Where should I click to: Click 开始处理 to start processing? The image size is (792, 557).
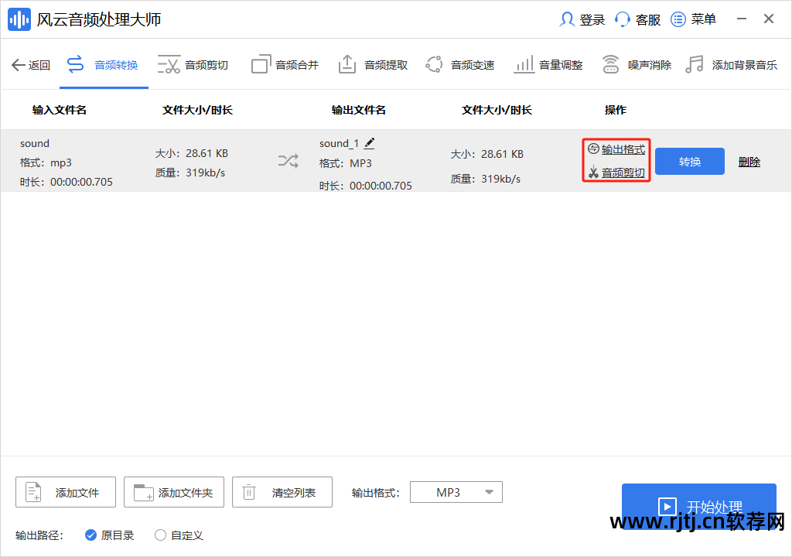coord(698,507)
